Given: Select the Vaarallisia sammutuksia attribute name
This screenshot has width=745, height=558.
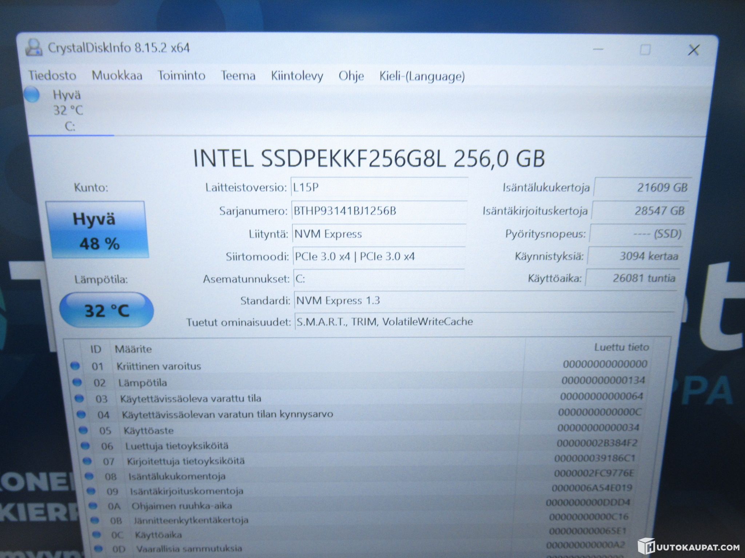Looking at the screenshot, I should [x=189, y=548].
